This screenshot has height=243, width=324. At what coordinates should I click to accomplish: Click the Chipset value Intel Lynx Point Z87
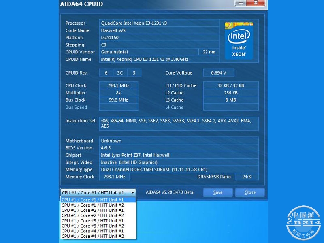pos(179,155)
